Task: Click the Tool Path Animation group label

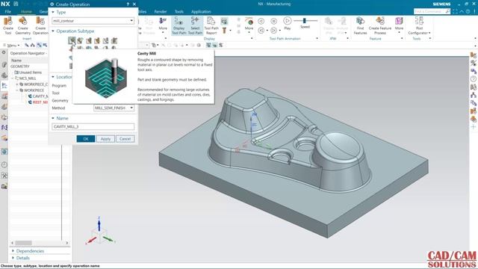Action: pyautogui.click(x=285, y=39)
